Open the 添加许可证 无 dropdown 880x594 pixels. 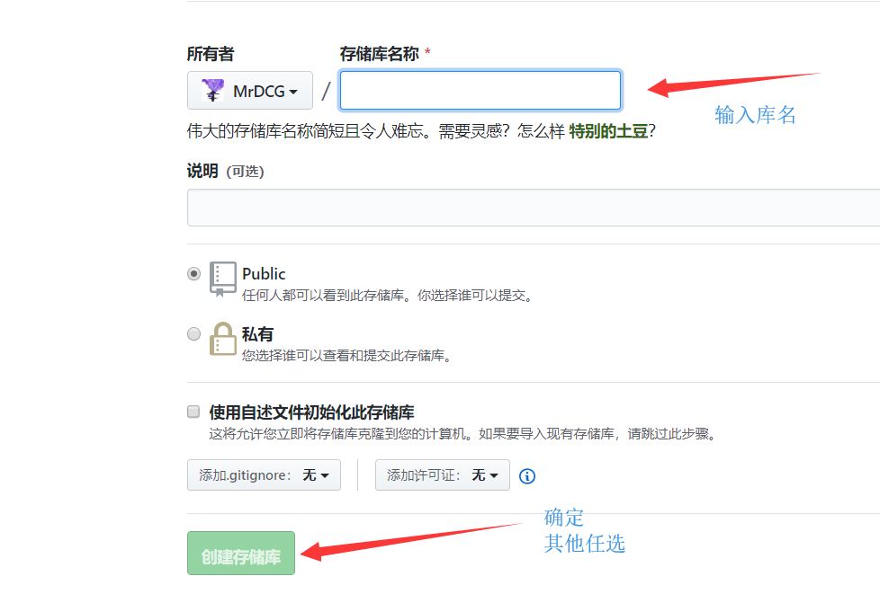pos(442,474)
